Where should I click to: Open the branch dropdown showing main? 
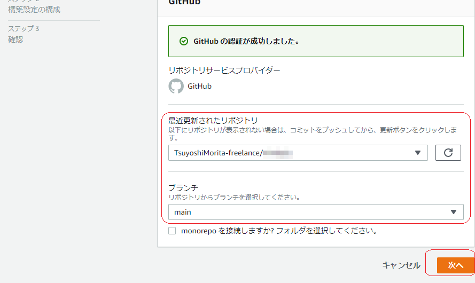[316, 212]
